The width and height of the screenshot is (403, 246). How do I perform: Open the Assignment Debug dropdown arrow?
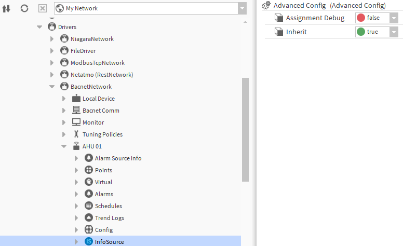click(x=394, y=18)
